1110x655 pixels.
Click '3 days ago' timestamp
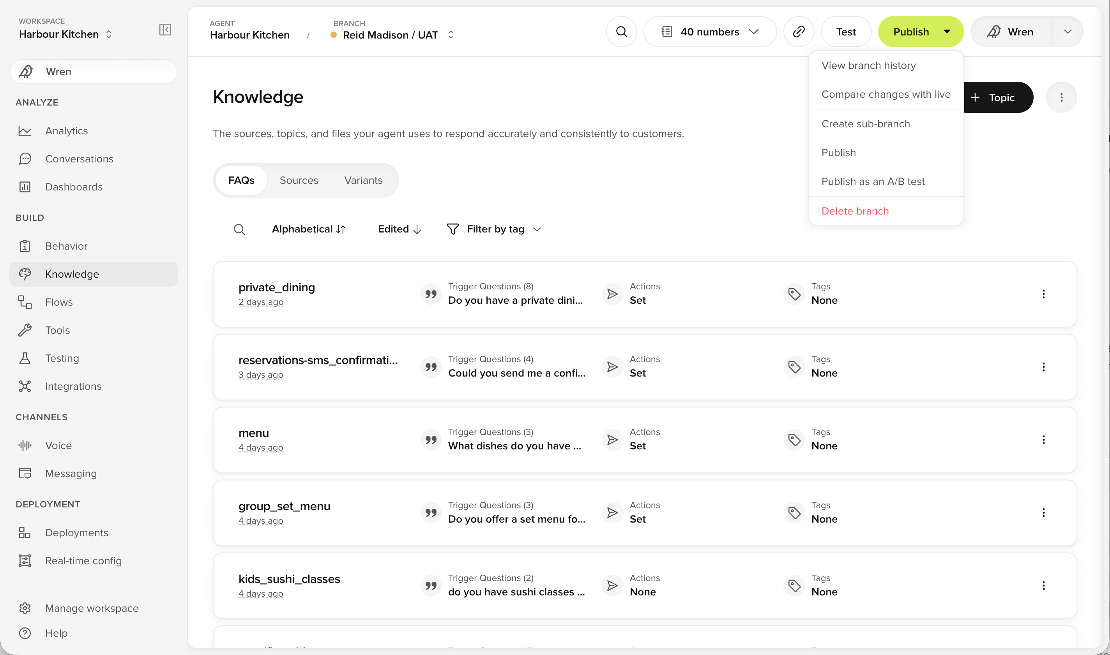(x=261, y=375)
